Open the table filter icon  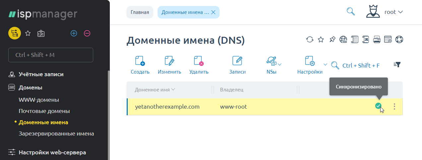[x=397, y=65]
